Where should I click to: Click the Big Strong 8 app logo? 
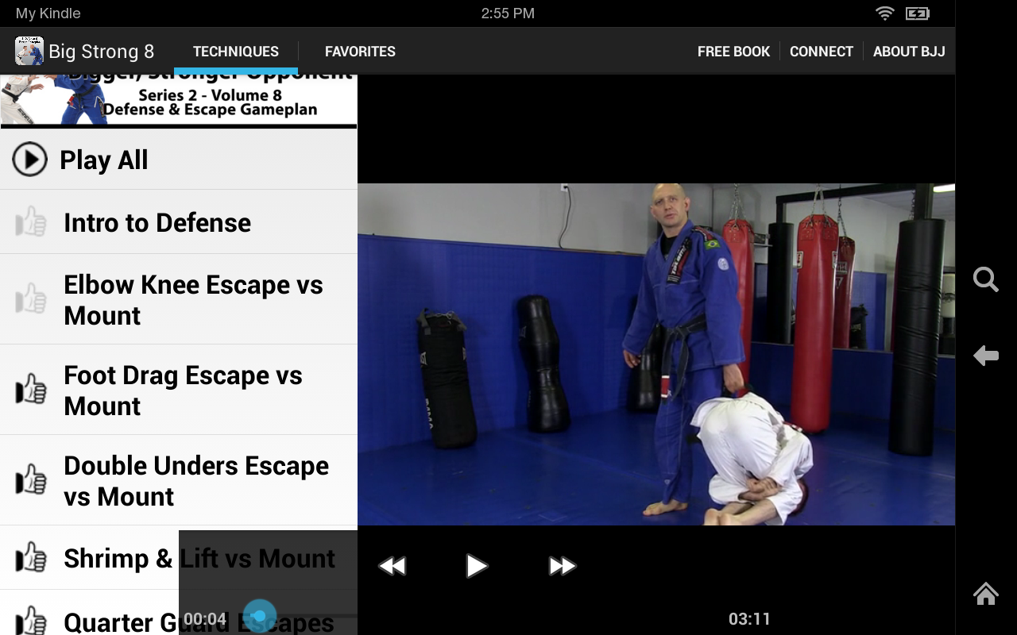[29, 50]
